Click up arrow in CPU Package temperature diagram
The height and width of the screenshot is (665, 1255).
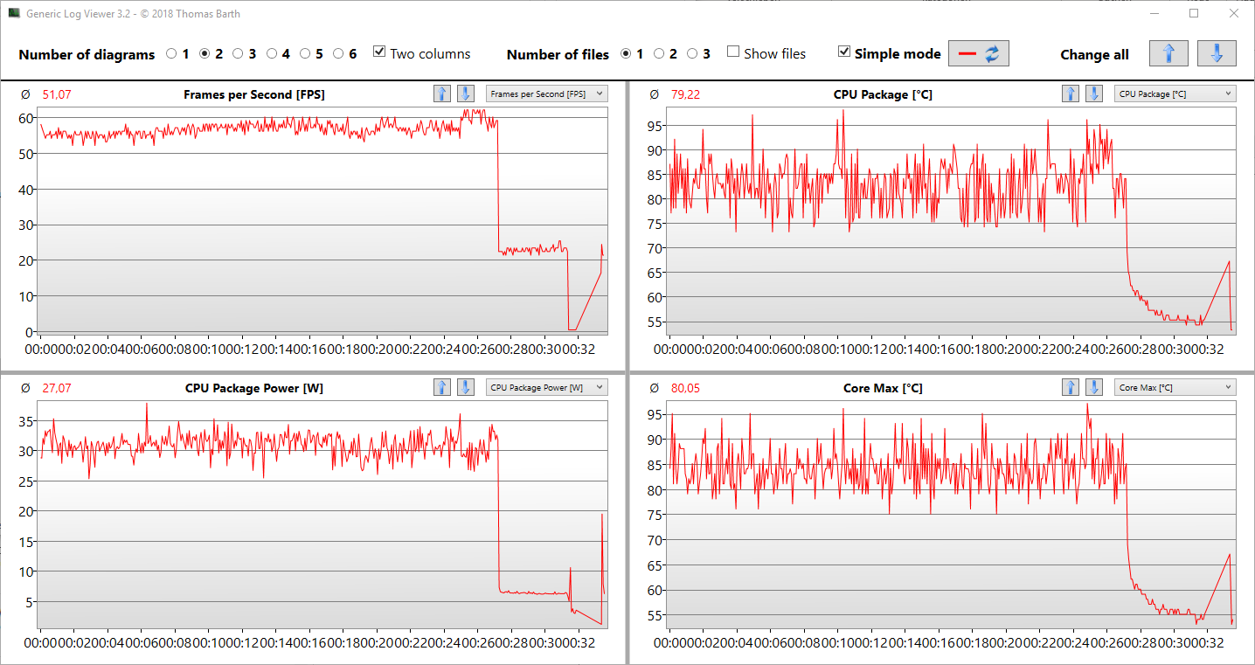coord(1071,94)
